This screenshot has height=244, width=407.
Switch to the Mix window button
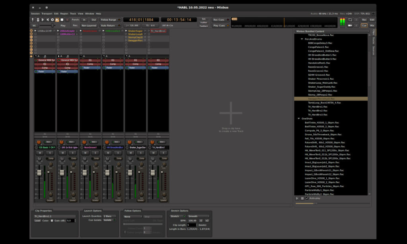[372, 25]
